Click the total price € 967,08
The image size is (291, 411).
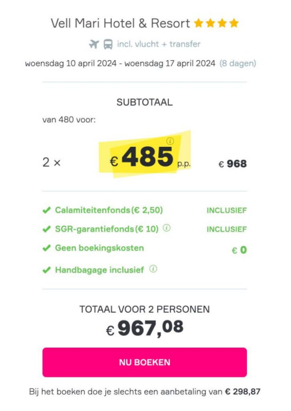click(x=145, y=328)
